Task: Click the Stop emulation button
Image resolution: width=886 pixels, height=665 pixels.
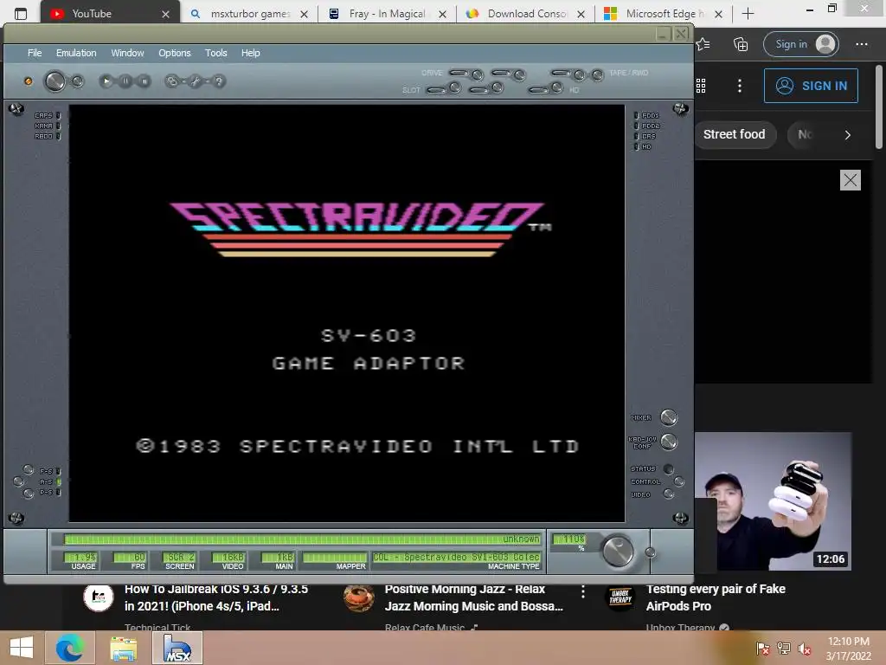Action: point(144,81)
